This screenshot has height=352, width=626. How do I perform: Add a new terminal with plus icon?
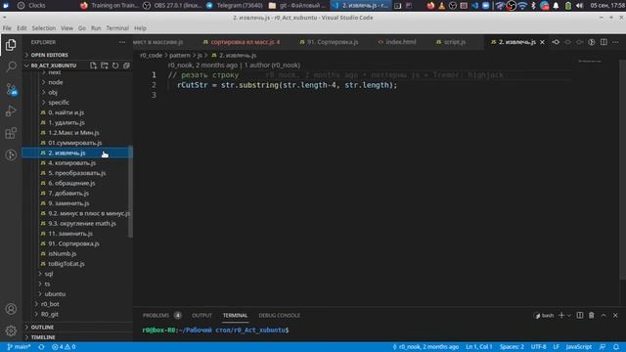561,315
